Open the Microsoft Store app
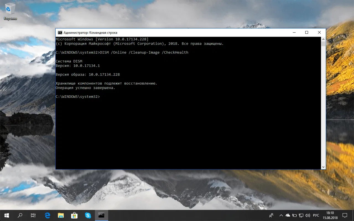 click(74, 215)
